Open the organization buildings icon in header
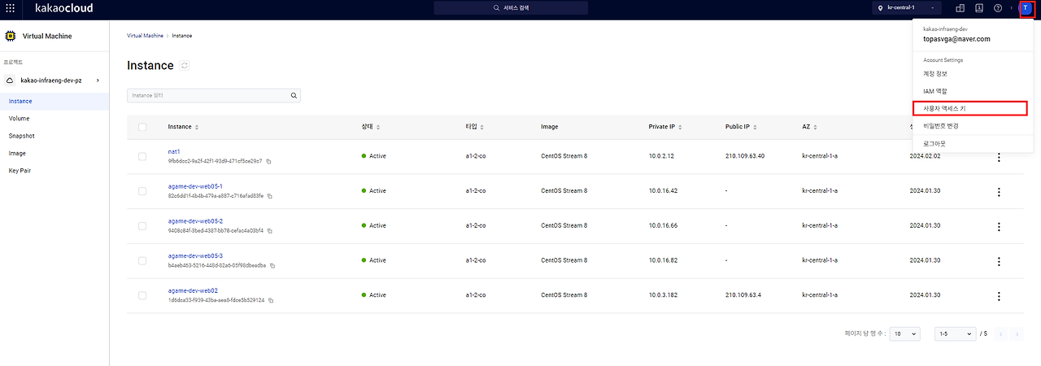This screenshot has width=1041, height=366. tap(960, 8)
